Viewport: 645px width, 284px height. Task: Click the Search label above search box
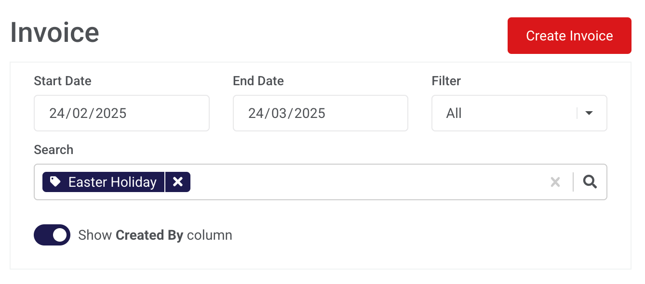coord(54,150)
